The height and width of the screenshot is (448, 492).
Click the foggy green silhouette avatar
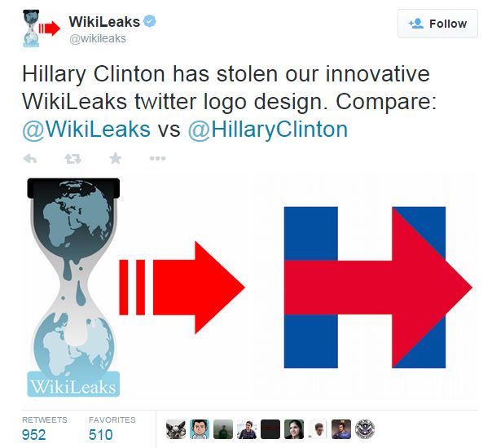coord(222,429)
